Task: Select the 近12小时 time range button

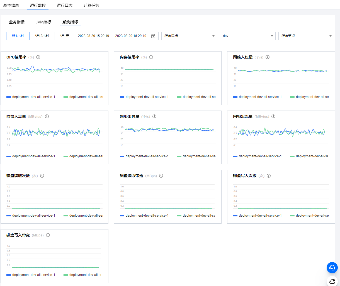Action: coord(42,36)
